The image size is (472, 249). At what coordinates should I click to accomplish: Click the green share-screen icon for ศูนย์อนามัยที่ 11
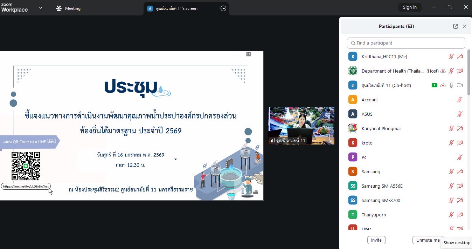[x=434, y=85]
